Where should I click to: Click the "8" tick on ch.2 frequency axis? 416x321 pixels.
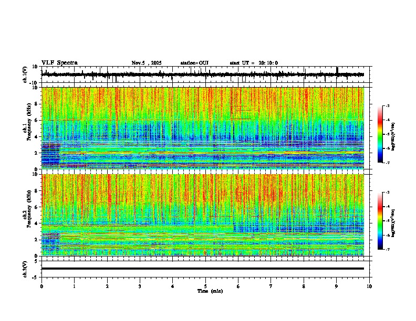(x=36, y=191)
